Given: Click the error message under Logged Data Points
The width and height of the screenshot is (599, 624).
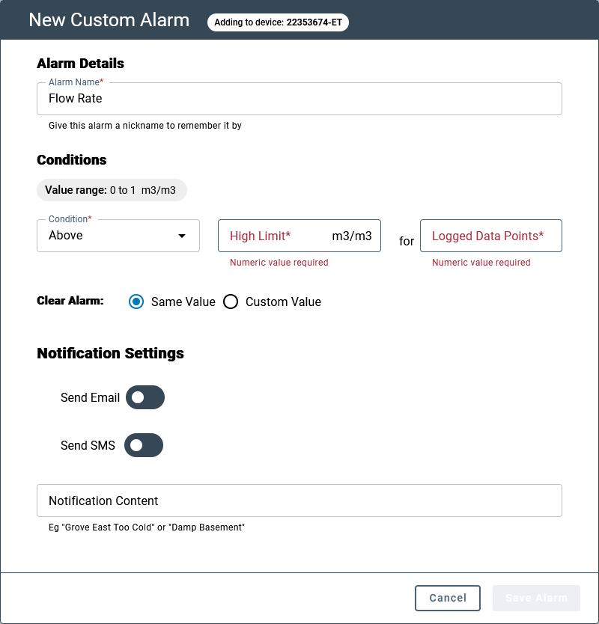Looking at the screenshot, I should point(481,263).
